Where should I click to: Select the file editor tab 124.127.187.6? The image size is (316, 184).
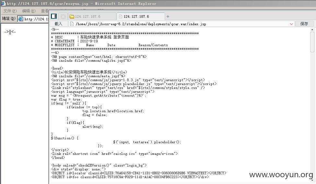pos(141,16)
